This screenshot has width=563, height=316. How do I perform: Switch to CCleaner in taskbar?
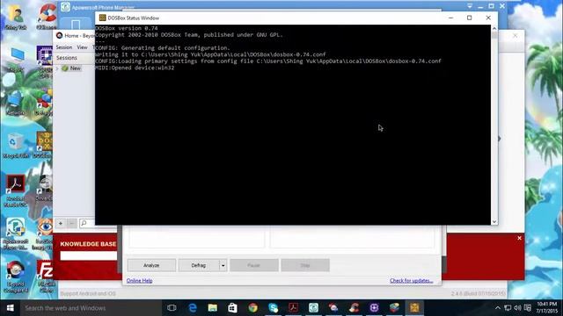(x=354, y=308)
